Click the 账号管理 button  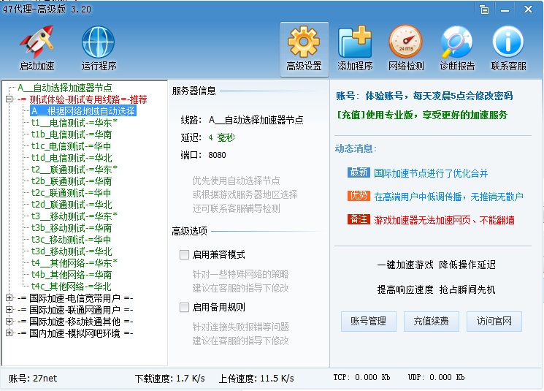click(x=368, y=321)
